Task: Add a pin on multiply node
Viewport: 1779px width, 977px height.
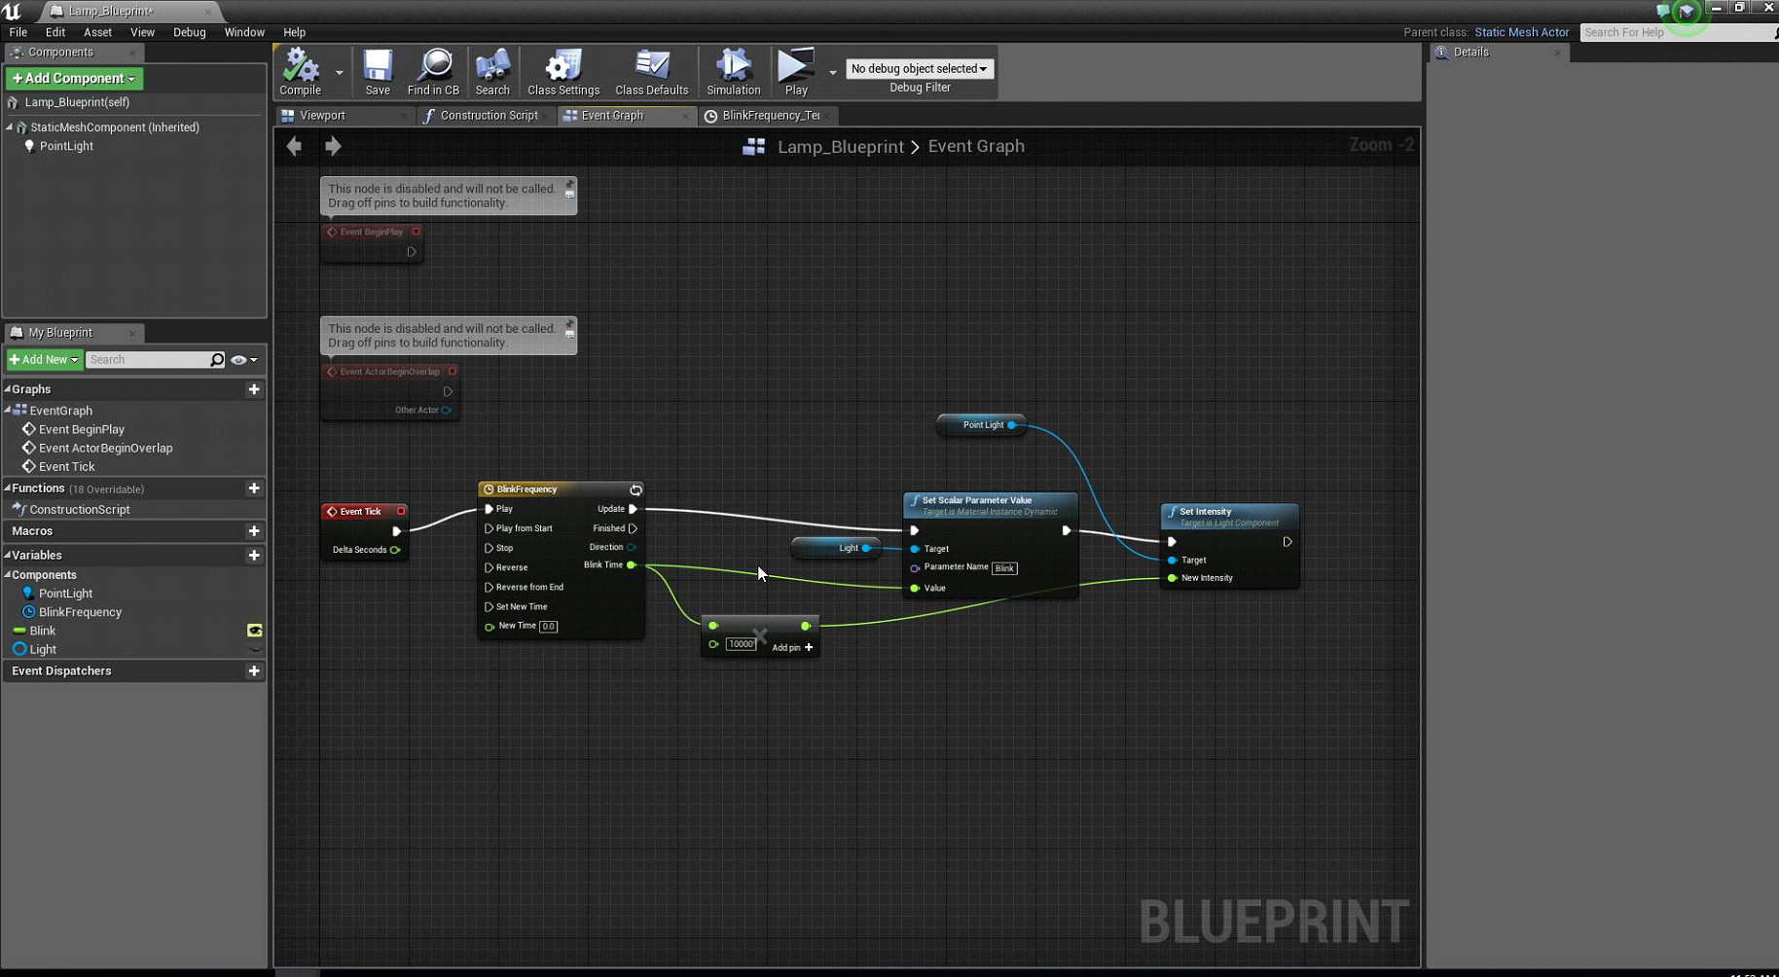Action: [x=792, y=647]
